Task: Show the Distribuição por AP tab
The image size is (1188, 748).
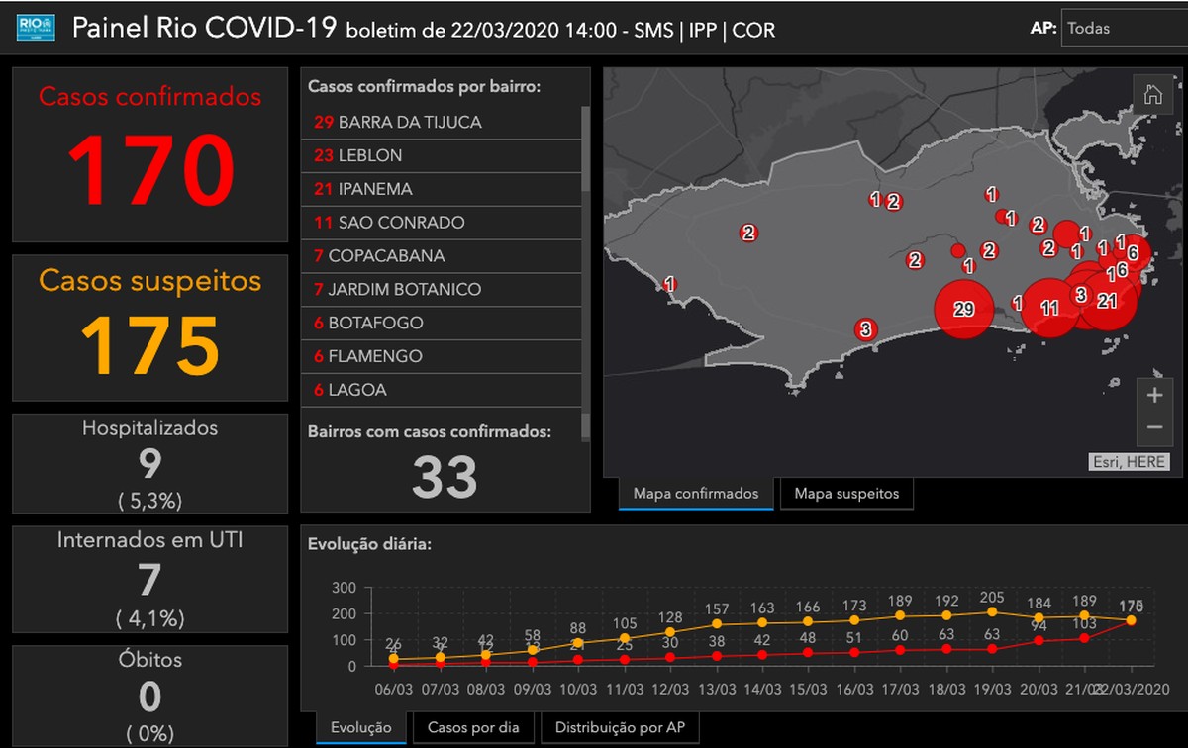Action: pos(619,728)
